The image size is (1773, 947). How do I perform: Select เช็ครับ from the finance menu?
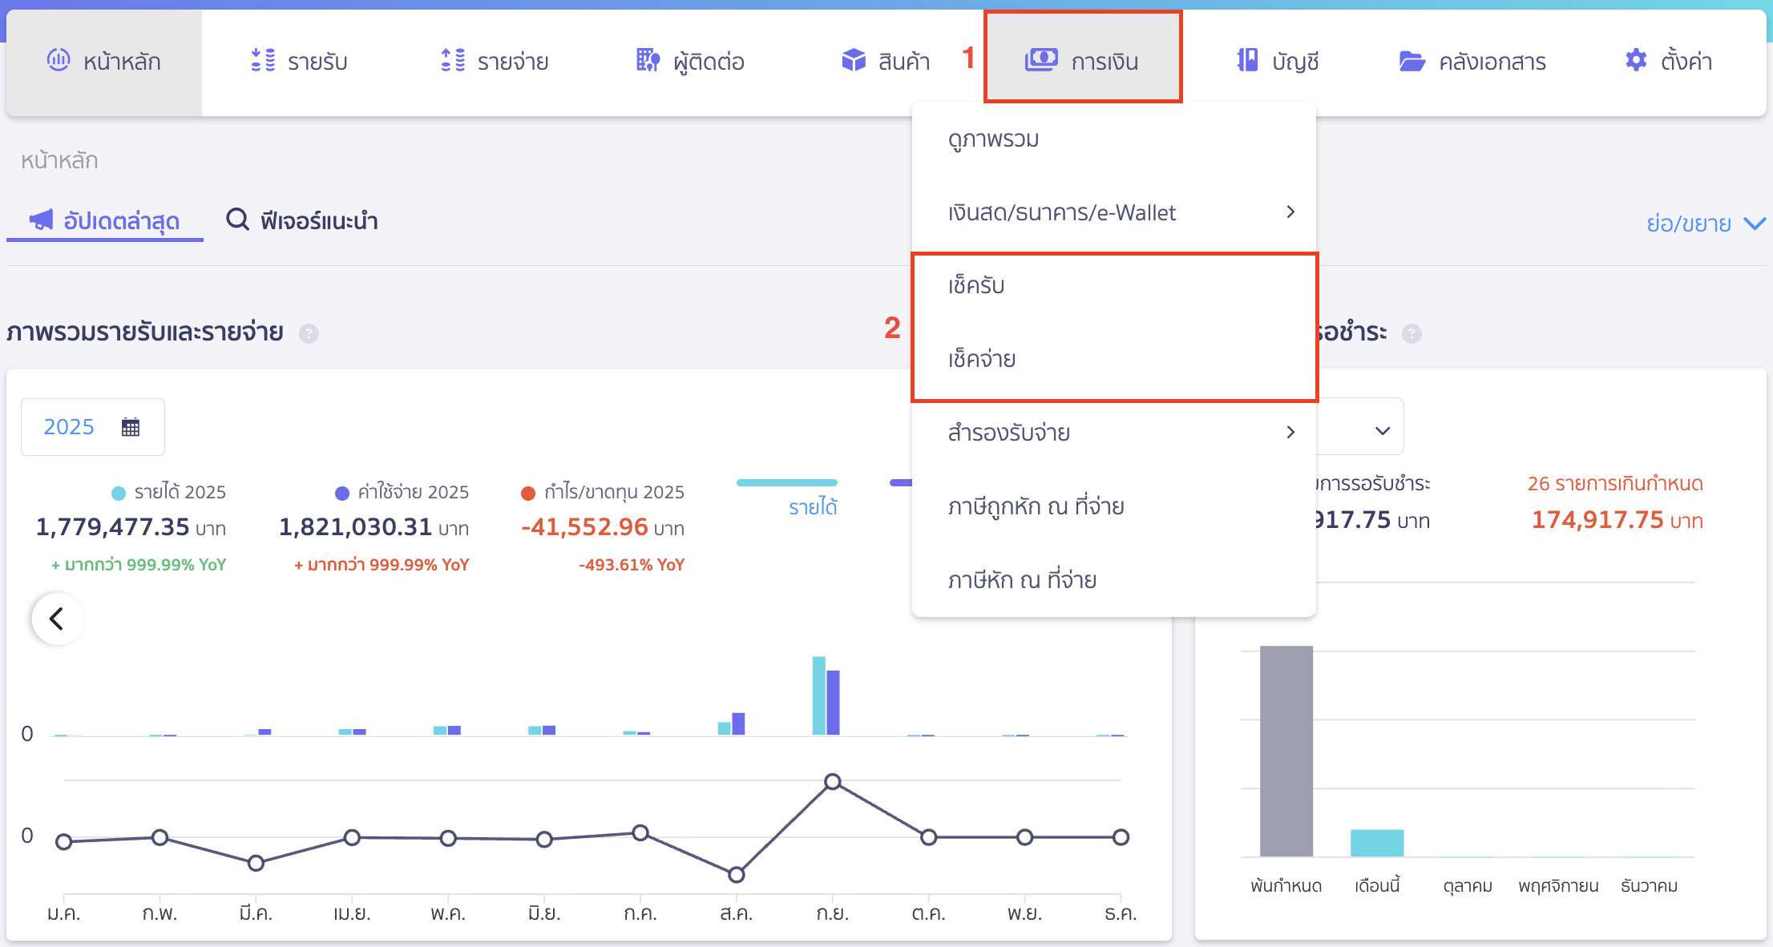pyautogui.click(x=976, y=286)
